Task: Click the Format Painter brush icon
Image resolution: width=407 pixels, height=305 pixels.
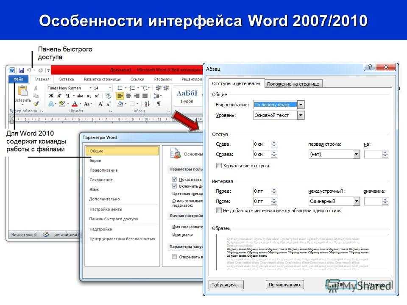Action: click(36, 104)
